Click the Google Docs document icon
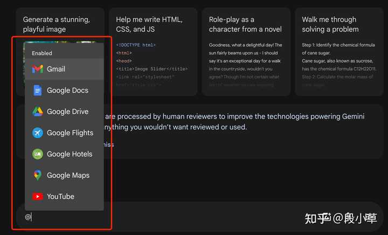This screenshot has height=235, width=388. pyautogui.click(x=38, y=91)
